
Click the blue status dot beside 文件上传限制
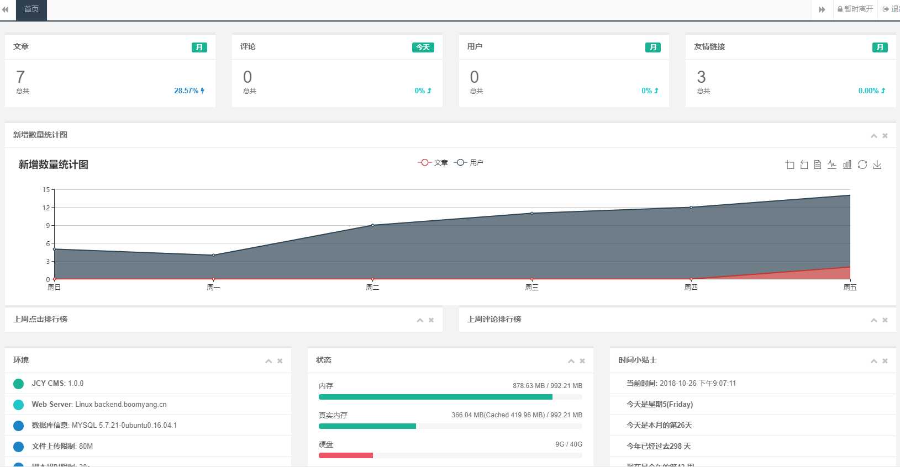(18, 447)
